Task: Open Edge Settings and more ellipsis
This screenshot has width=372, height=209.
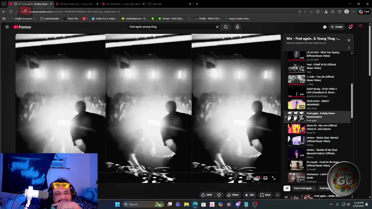Action: [353, 12]
